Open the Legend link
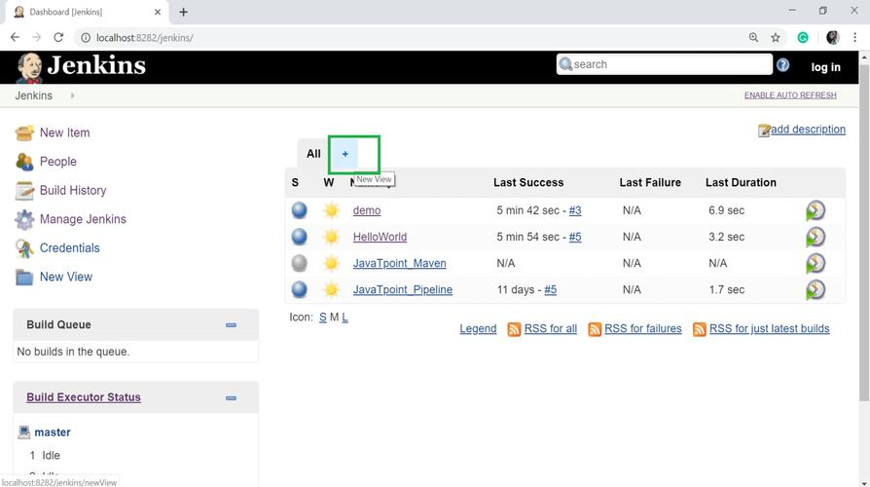Viewport: 870px width, 487px height. pos(478,329)
